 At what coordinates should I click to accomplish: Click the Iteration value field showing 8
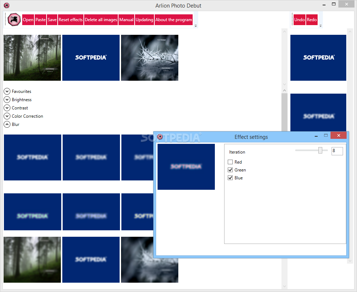point(337,151)
